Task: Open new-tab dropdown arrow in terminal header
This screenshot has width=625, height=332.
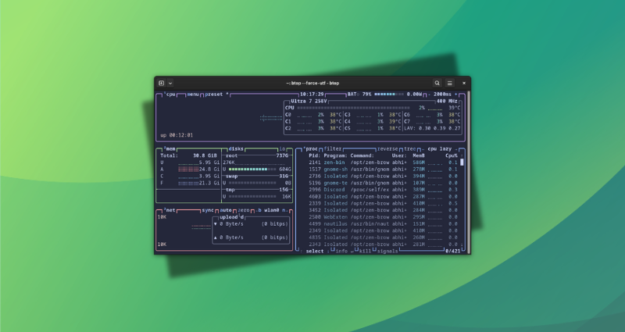Action: pos(170,84)
